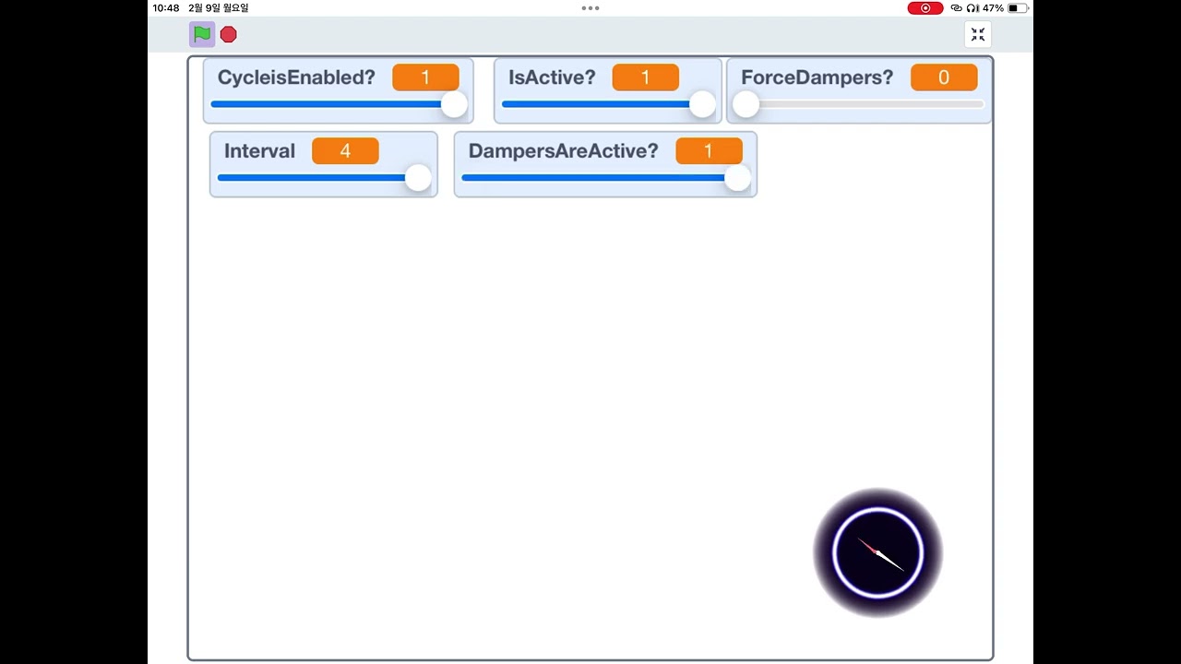Click the ForceDampers? value box showing 0

click(944, 77)
